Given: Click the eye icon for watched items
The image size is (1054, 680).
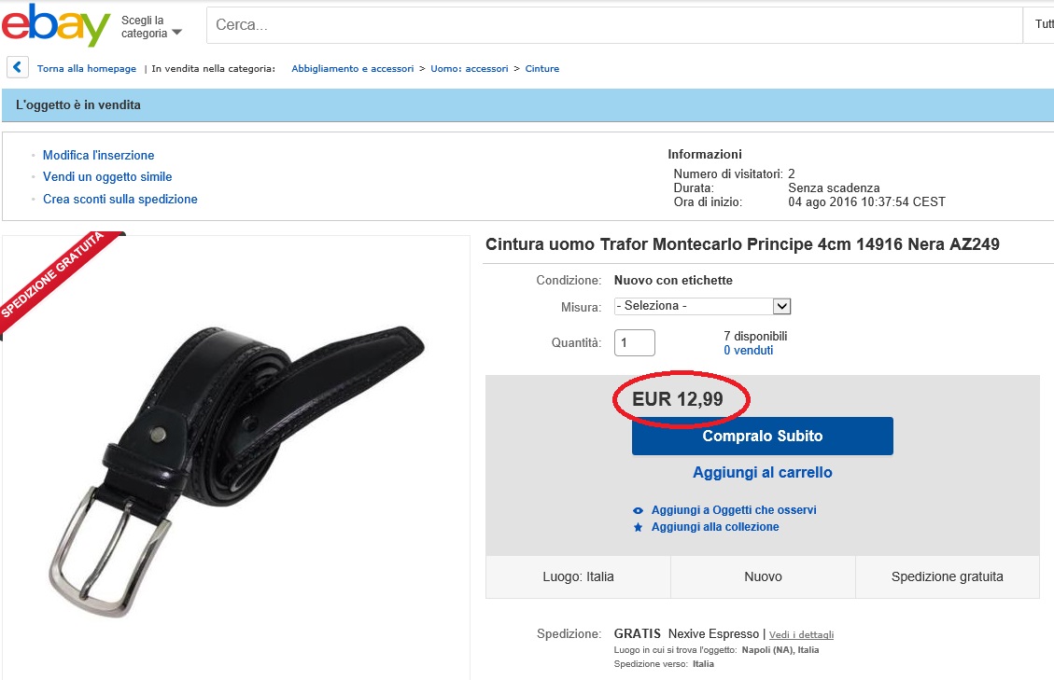Looking at the screenshot, I should pyautogui.click(x=639, y=511).
